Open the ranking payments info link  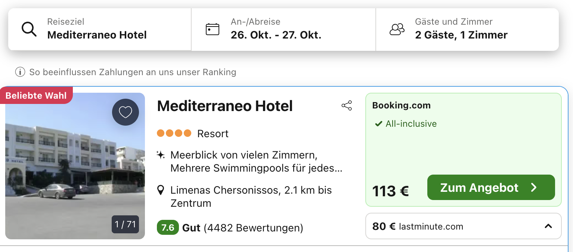click(133, 72)
